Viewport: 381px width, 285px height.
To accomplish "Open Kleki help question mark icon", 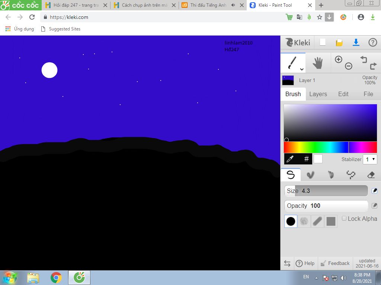I will point(372,42).
